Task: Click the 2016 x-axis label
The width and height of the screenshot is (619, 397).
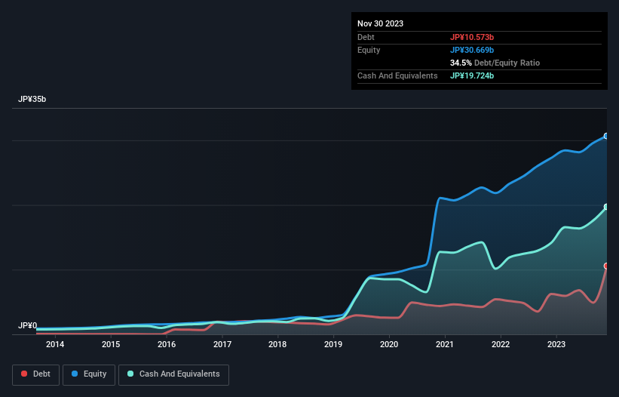Action: click(x=167, y=344)
